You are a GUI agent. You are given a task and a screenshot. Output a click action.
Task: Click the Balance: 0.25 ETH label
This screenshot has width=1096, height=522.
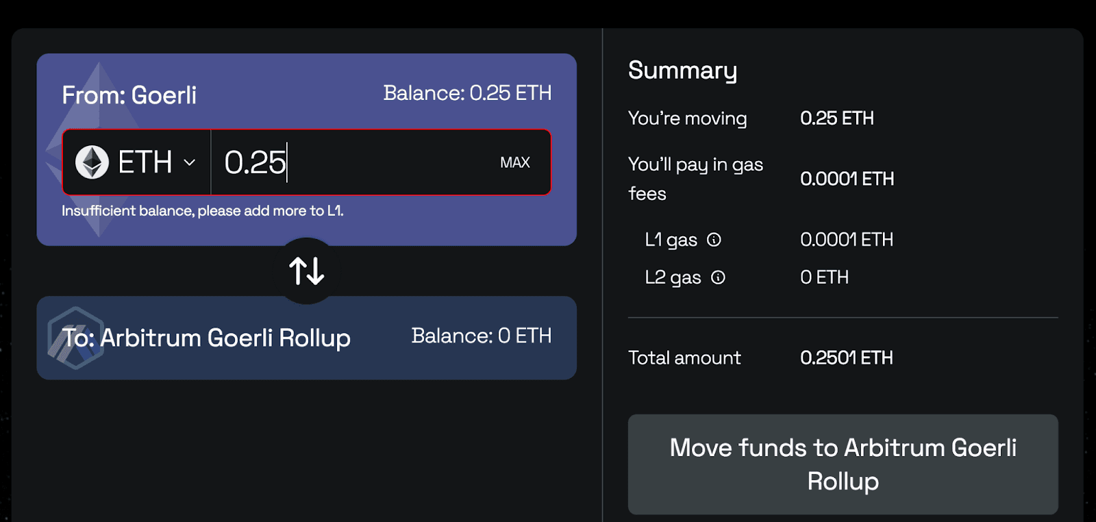pyautogui.click(x=468, y=92)
